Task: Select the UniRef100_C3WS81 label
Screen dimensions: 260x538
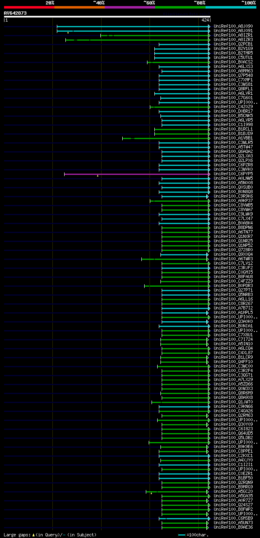Action: click(233, 85)
